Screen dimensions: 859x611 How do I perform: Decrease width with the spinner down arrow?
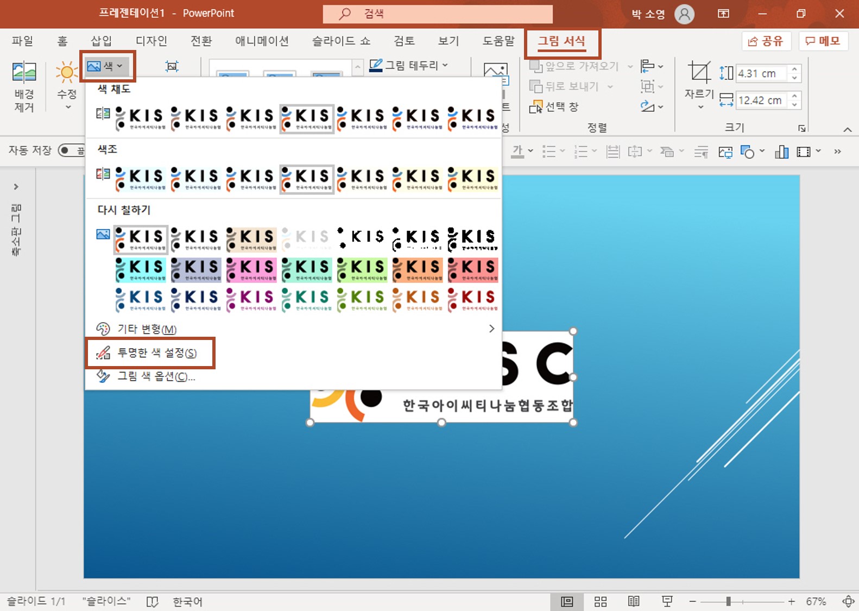point(794,104)
